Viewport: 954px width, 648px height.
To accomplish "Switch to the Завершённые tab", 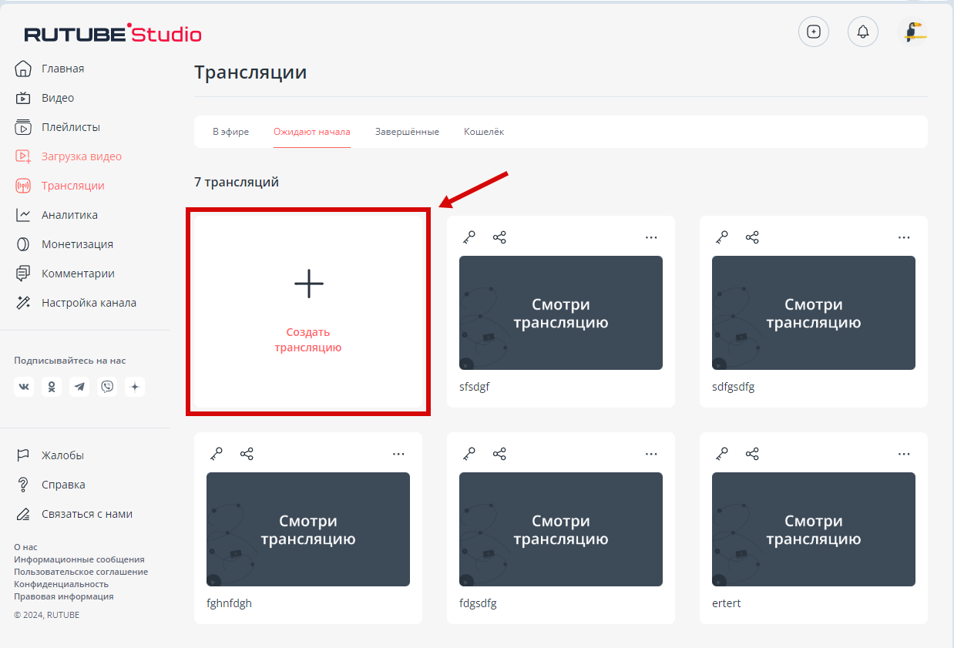I will click(407, 132).
